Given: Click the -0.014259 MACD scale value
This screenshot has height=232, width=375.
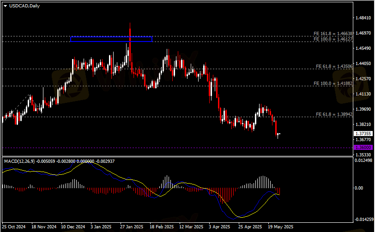Looking at the screenshot, I should pyautogui.click(x=363, y=220).
